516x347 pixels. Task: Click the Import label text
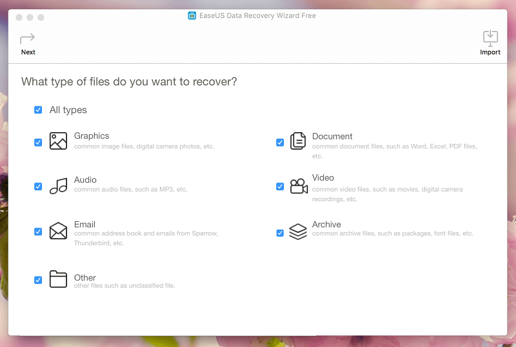(490, 52)
